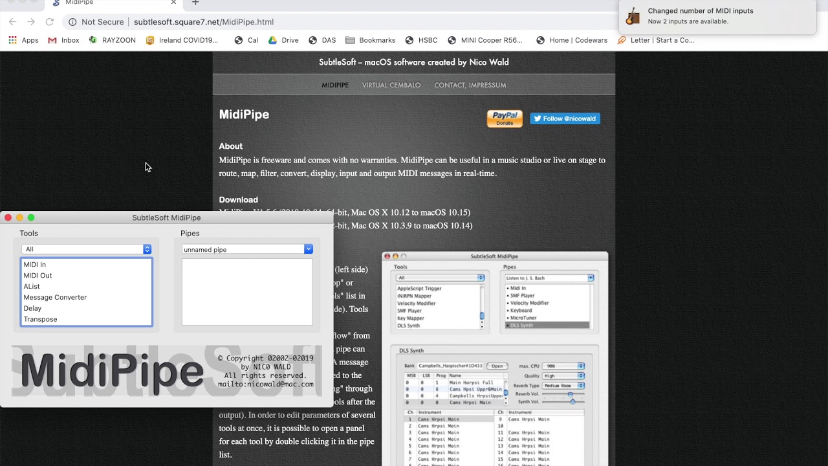The image size is (828, 466).
Task: Go to the VIRTUAL CEMBALO navigation item
Action: click(391, 85)
